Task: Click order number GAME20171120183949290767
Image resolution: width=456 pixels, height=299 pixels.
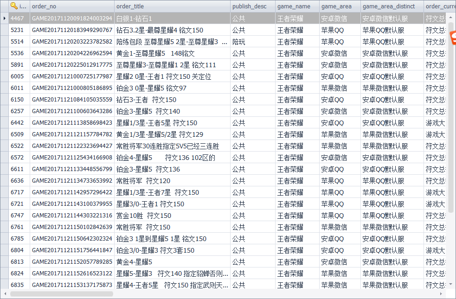Action: (72, 30)
